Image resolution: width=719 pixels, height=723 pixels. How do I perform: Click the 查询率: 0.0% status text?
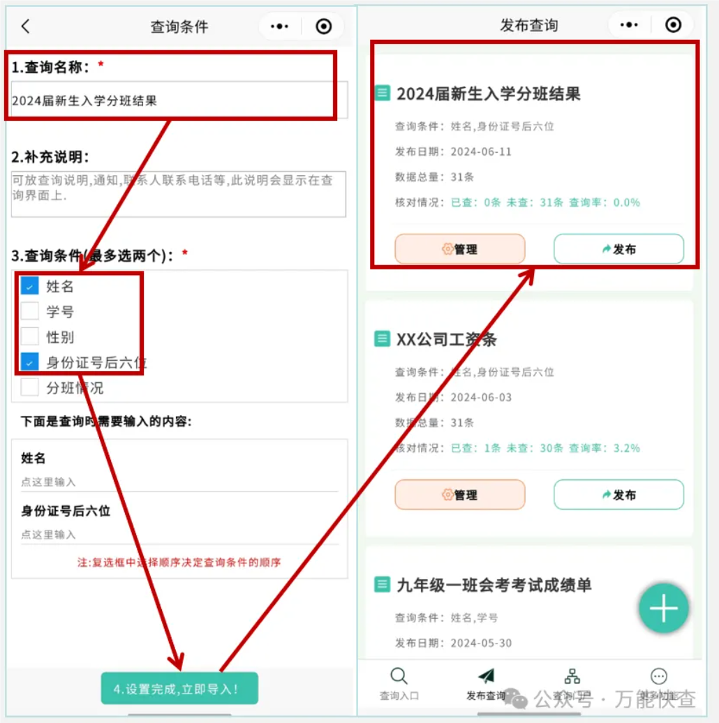[x=604, y=202]
